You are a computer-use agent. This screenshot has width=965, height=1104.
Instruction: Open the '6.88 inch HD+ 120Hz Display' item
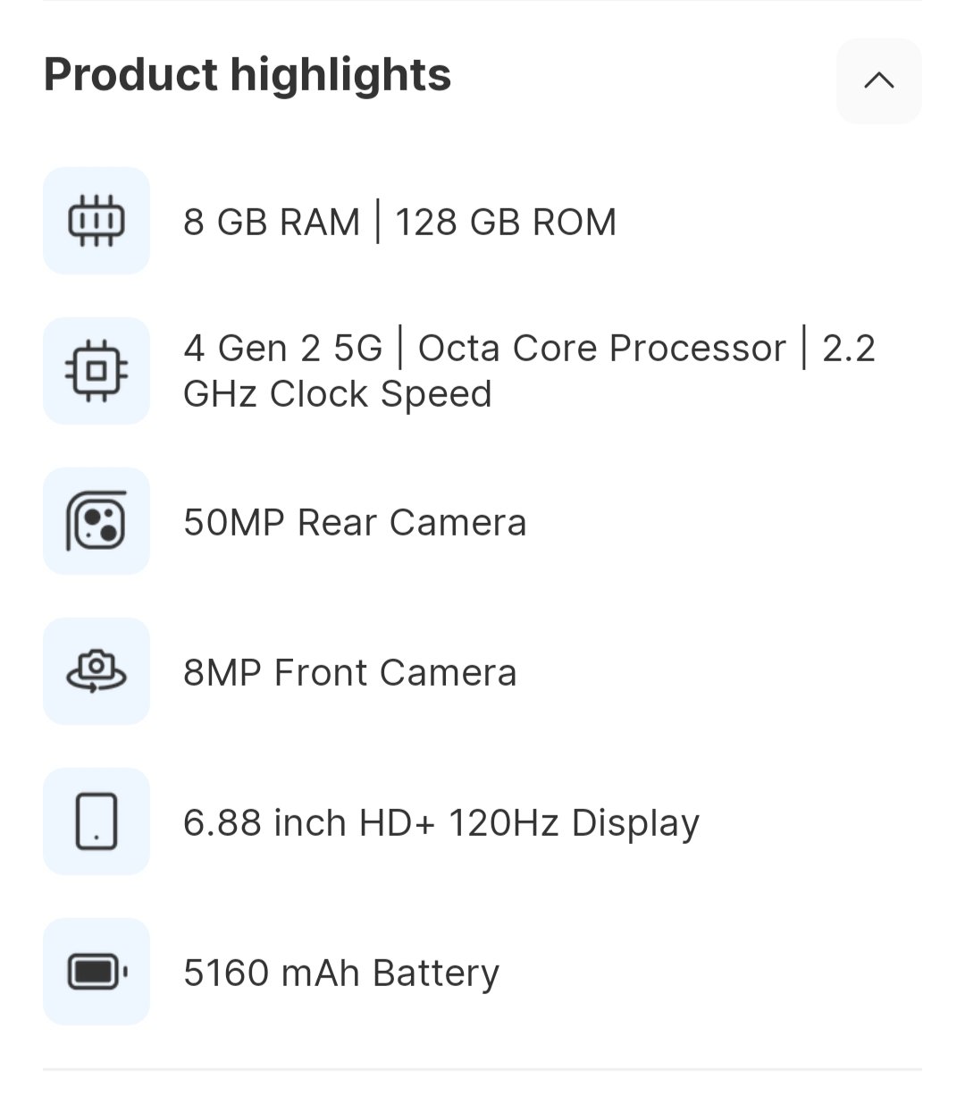(x=441, y=823)
